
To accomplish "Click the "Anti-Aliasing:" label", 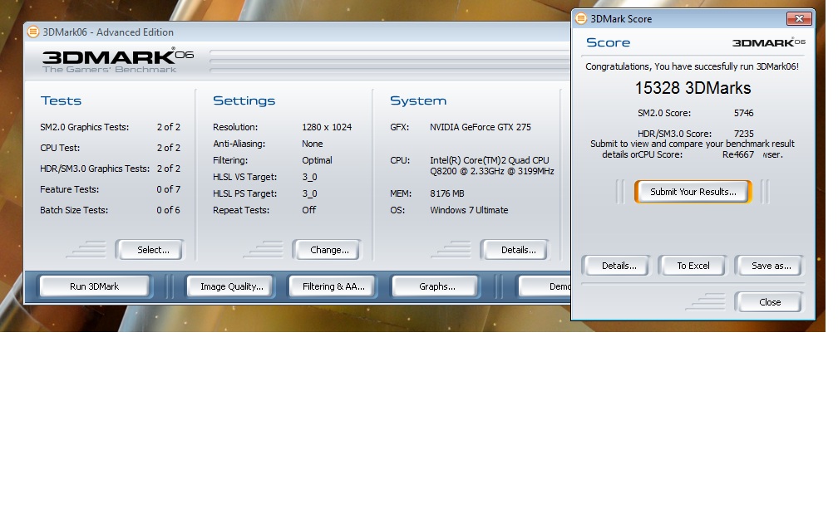I will (239, 144).
